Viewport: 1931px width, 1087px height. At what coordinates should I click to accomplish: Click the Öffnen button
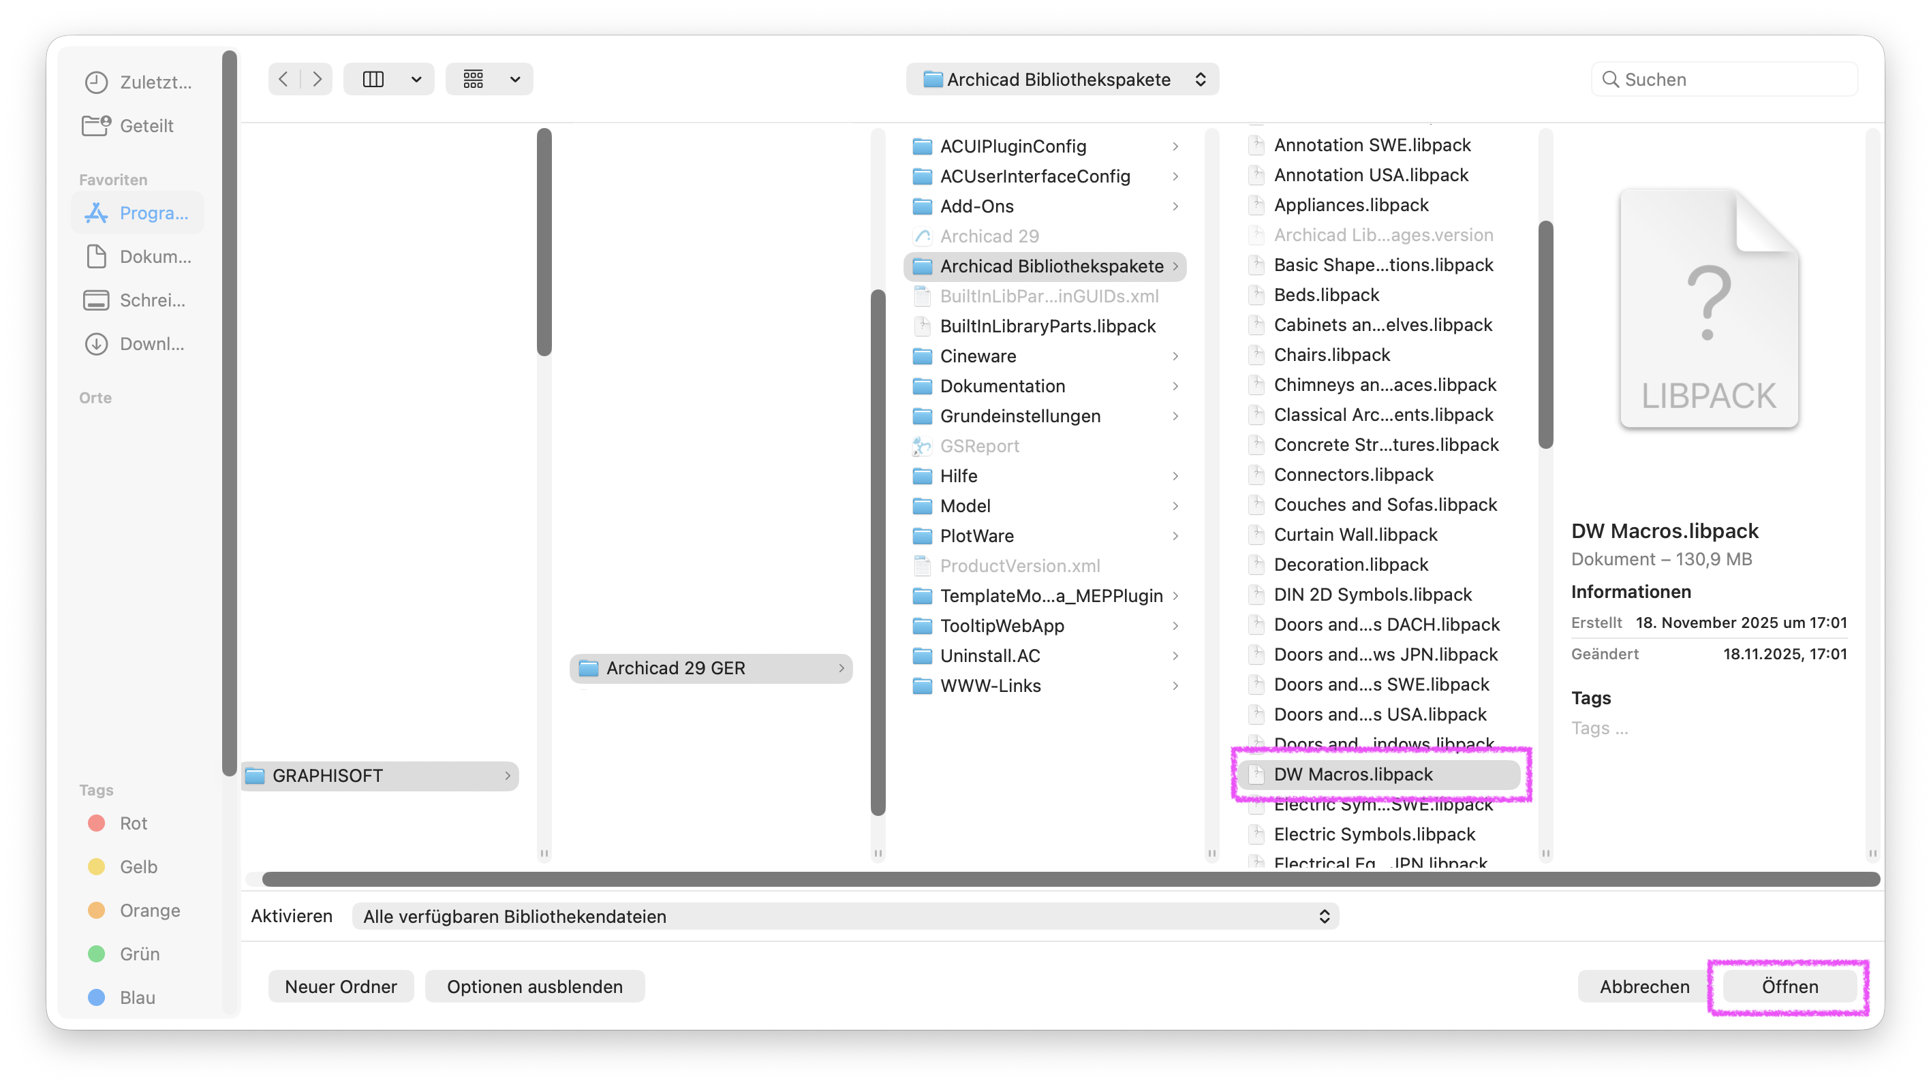[x=1790, y=987]
